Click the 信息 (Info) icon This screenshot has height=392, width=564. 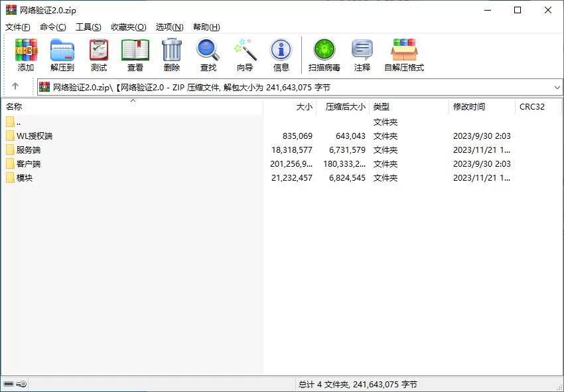pyautogui.click(x=281, y=53)
